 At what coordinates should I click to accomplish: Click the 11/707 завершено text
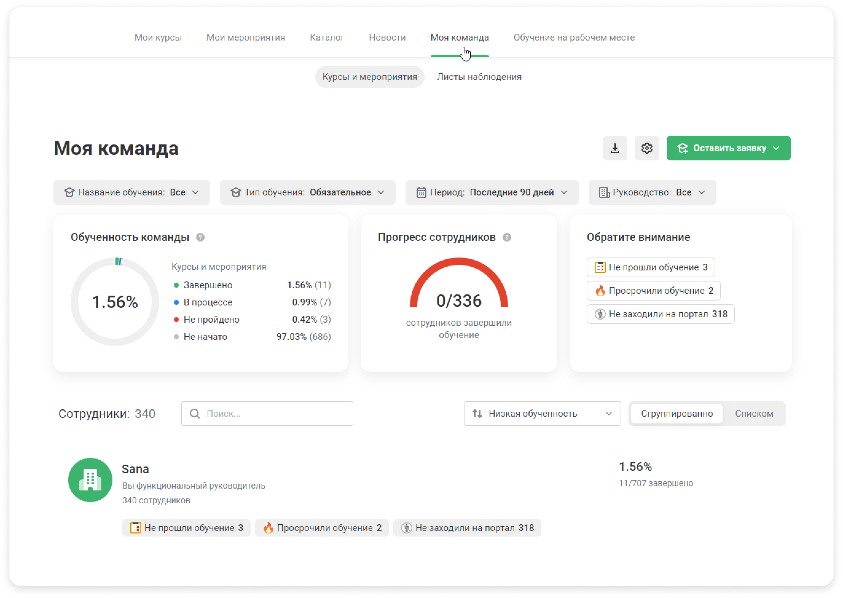(x=656, y=483)
